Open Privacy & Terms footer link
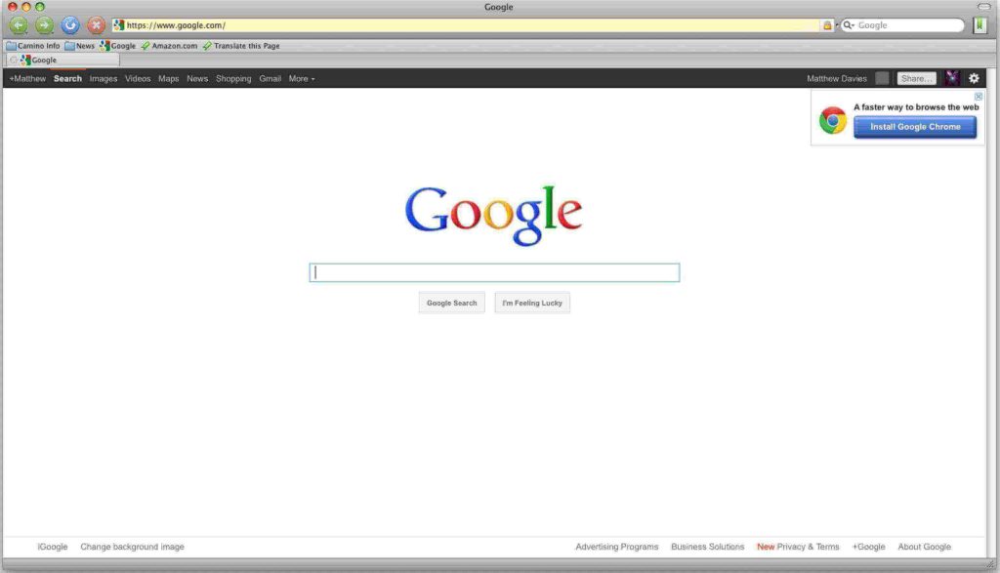The width and height of the screenshot is (1000, 573). point(808,547)
